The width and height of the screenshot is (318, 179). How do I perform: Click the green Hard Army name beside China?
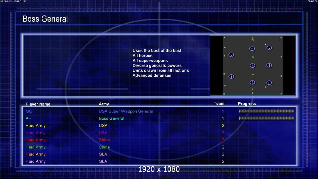(35, 147)
